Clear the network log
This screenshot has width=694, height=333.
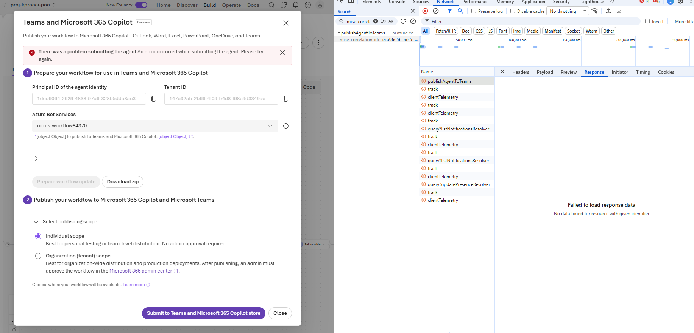436,11
